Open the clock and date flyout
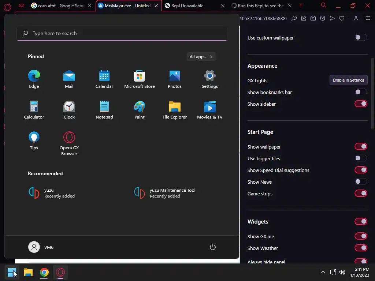375x281 pixels. click(x=360, y=272)
